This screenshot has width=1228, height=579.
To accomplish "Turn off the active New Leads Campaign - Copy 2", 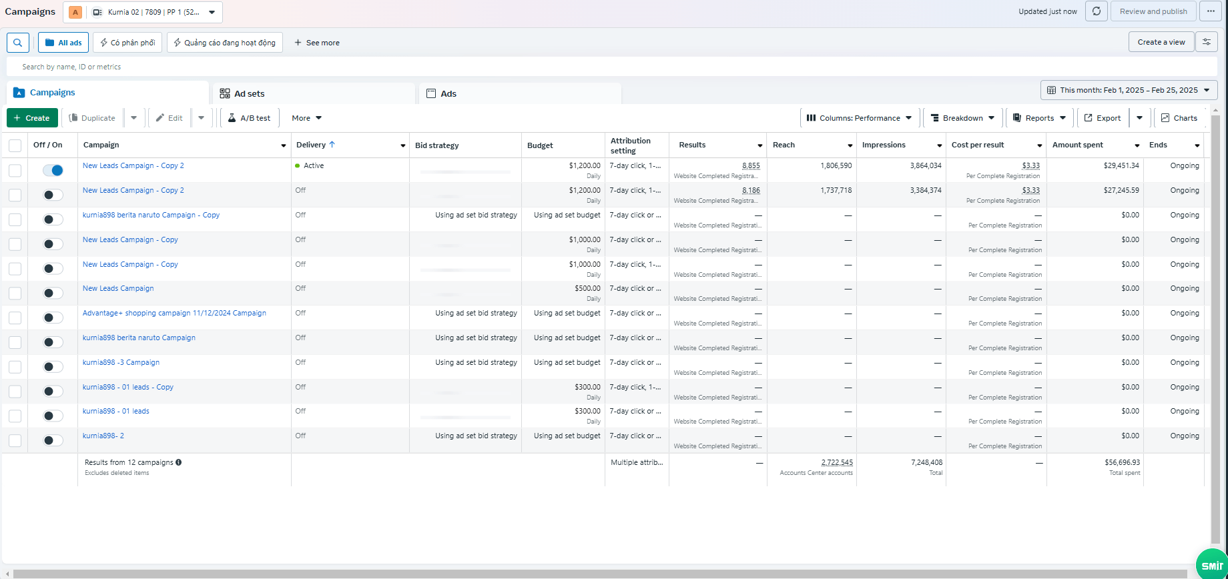I will pyautogui.click(x=53, y=170).
